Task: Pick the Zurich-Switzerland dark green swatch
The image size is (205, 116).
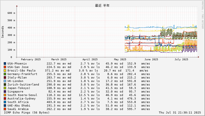Action: (5, 84)
